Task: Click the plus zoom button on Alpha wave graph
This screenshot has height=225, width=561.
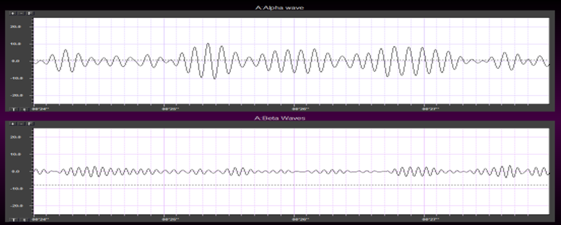Action: pyautogui.click(x=13, y=13)
